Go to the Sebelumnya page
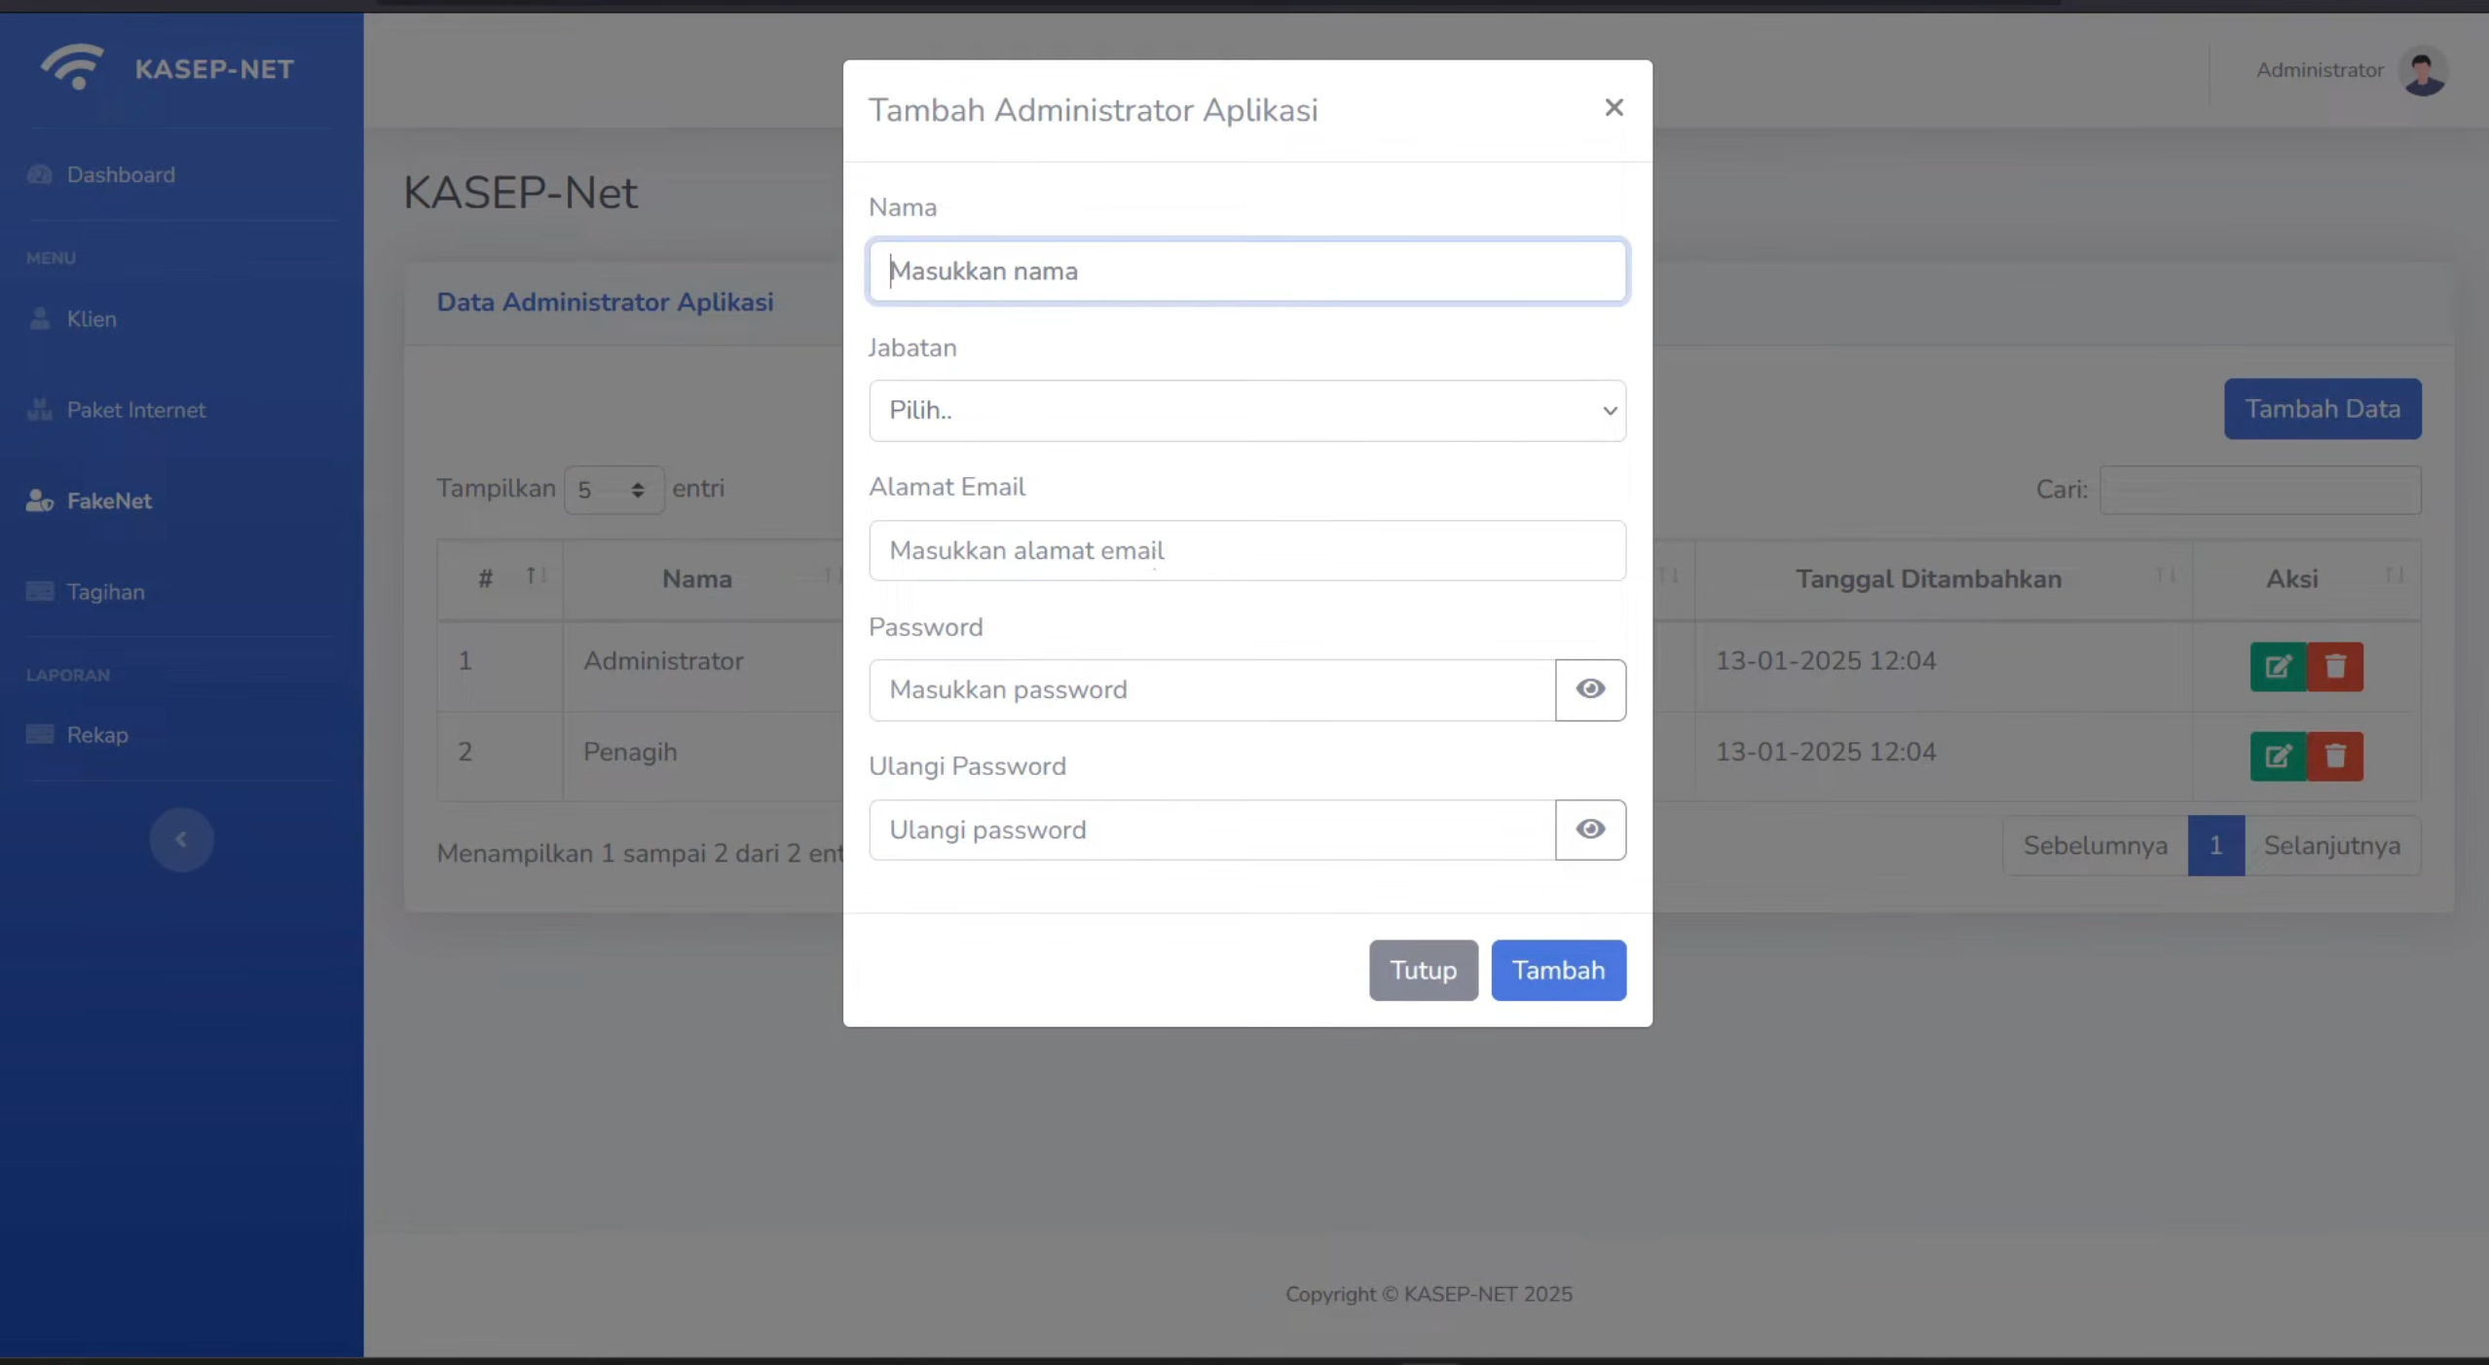Viewport: 2489px width, 1365px height. click(x=2096, y=845)
